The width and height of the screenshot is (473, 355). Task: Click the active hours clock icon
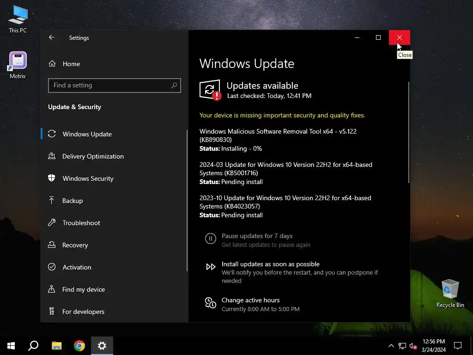(x=211, y=303)
